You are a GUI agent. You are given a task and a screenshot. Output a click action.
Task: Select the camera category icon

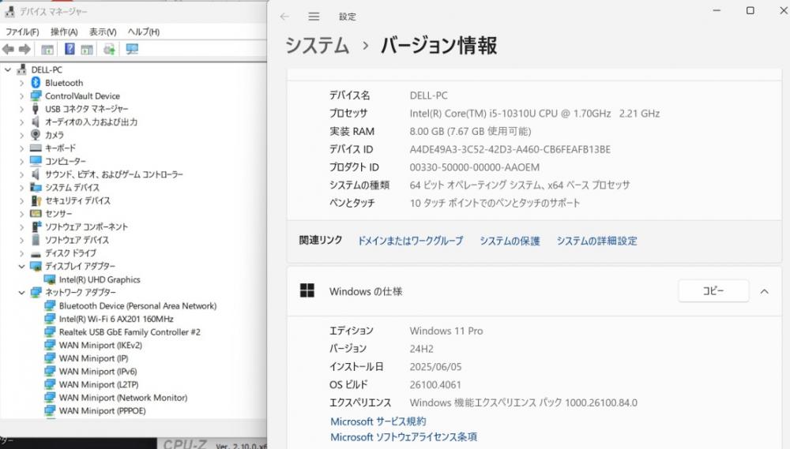[36, 135]
